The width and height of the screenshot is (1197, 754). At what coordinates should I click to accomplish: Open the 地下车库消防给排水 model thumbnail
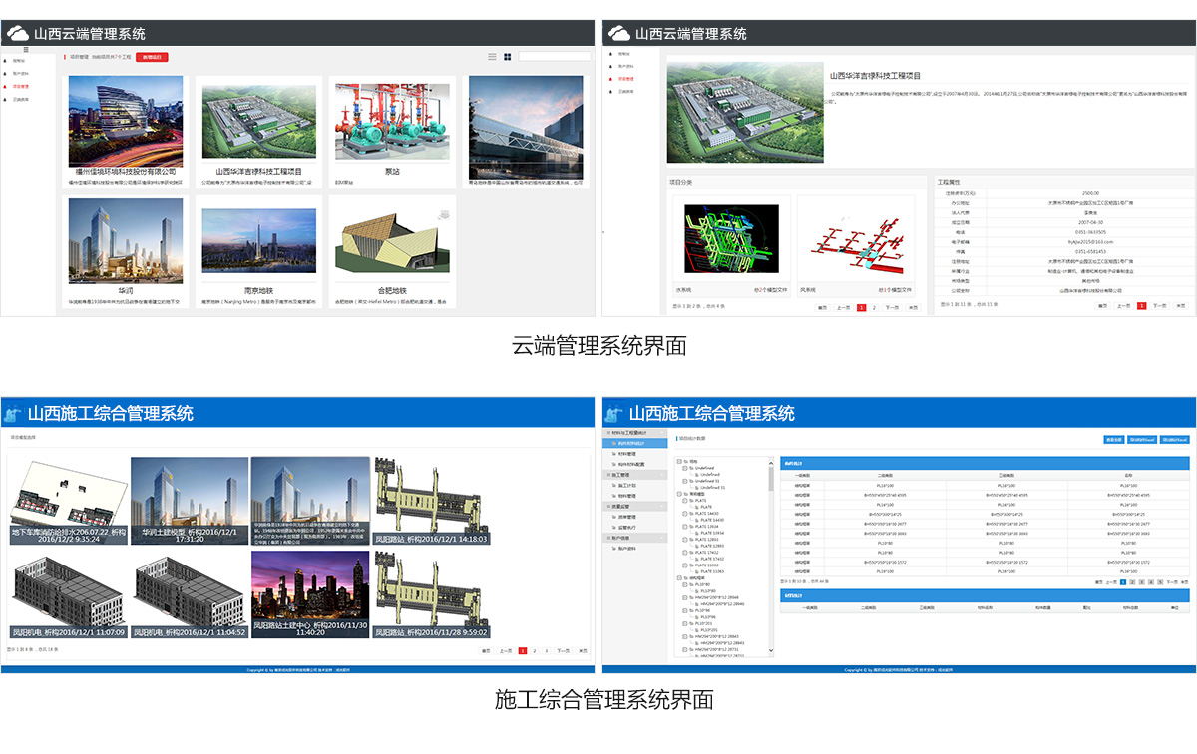[x=69, y=502]
